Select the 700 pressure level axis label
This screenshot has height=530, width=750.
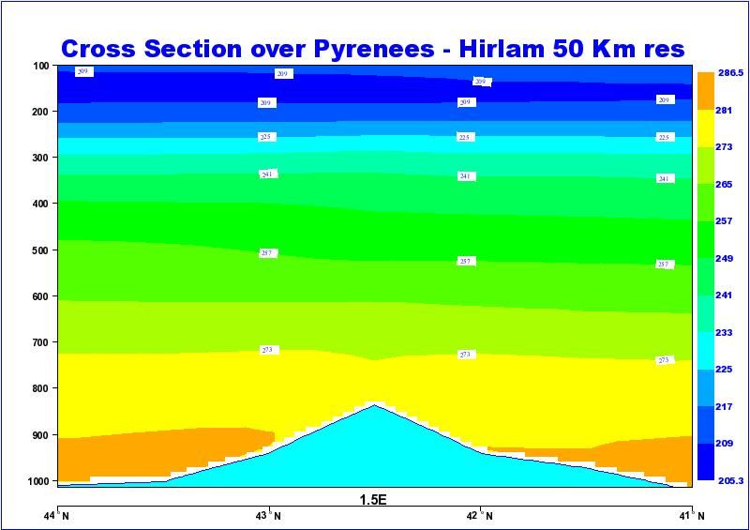point(41,342)
